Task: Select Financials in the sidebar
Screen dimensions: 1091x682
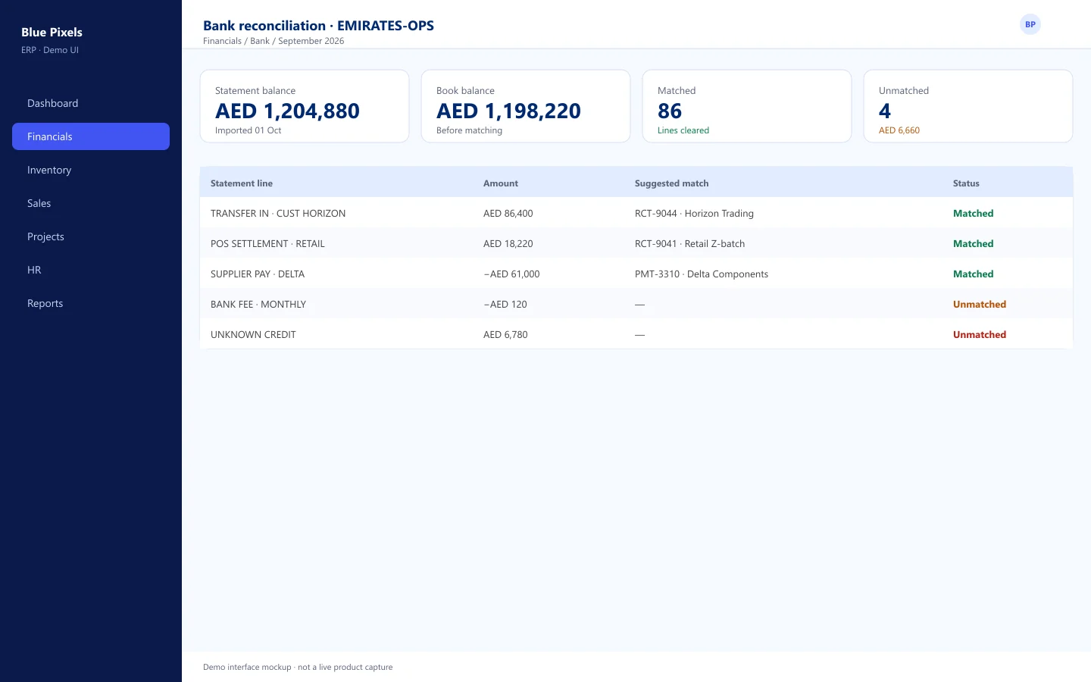Action: (x=91, y=136)
